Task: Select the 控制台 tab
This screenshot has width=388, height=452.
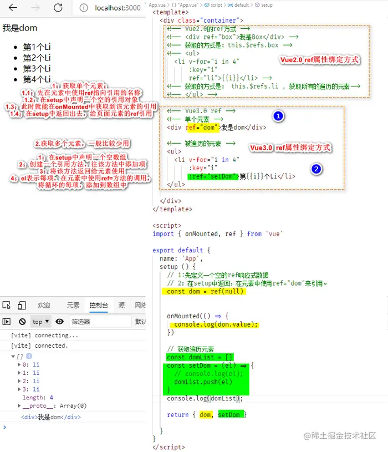Action: [x=99, y=305]
